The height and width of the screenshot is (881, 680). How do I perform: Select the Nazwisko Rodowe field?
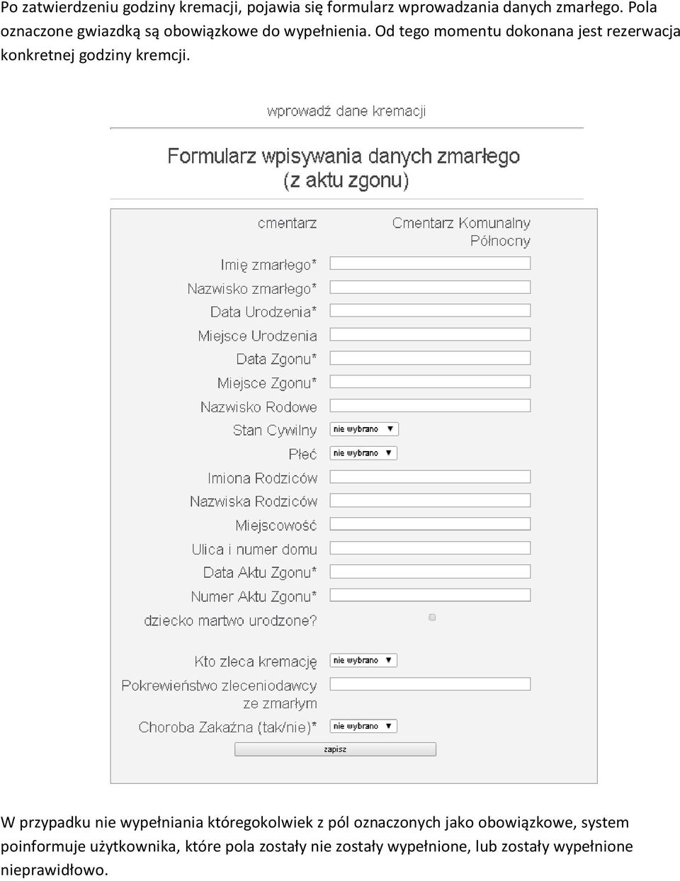coord(430,405)
